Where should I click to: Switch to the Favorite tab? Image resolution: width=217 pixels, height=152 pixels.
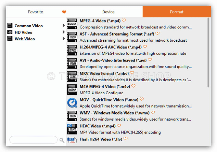pos(36,12)
